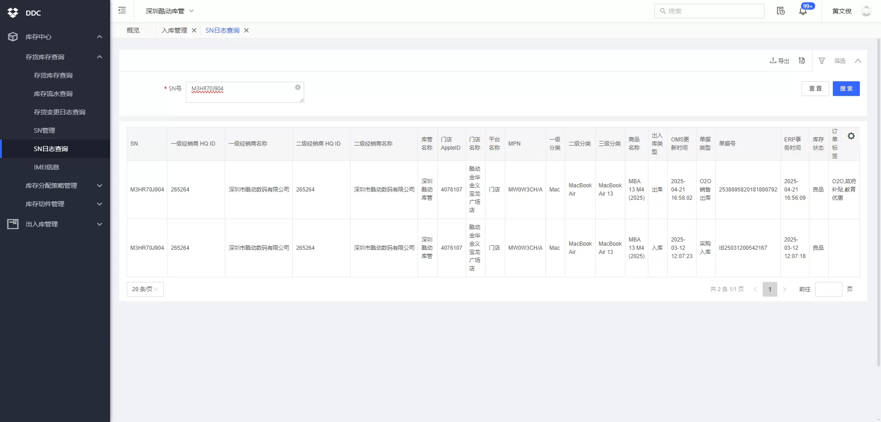Open the 20条/页 page size dropdown

[145, 289]
